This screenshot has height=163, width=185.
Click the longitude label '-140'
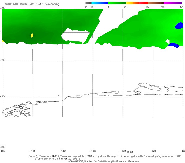[x=62, y=151]
